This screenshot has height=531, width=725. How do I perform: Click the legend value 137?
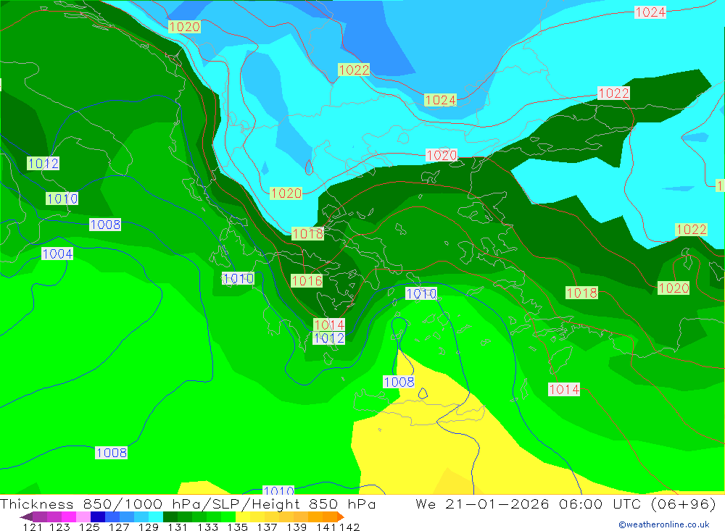(x=267, y=527)
